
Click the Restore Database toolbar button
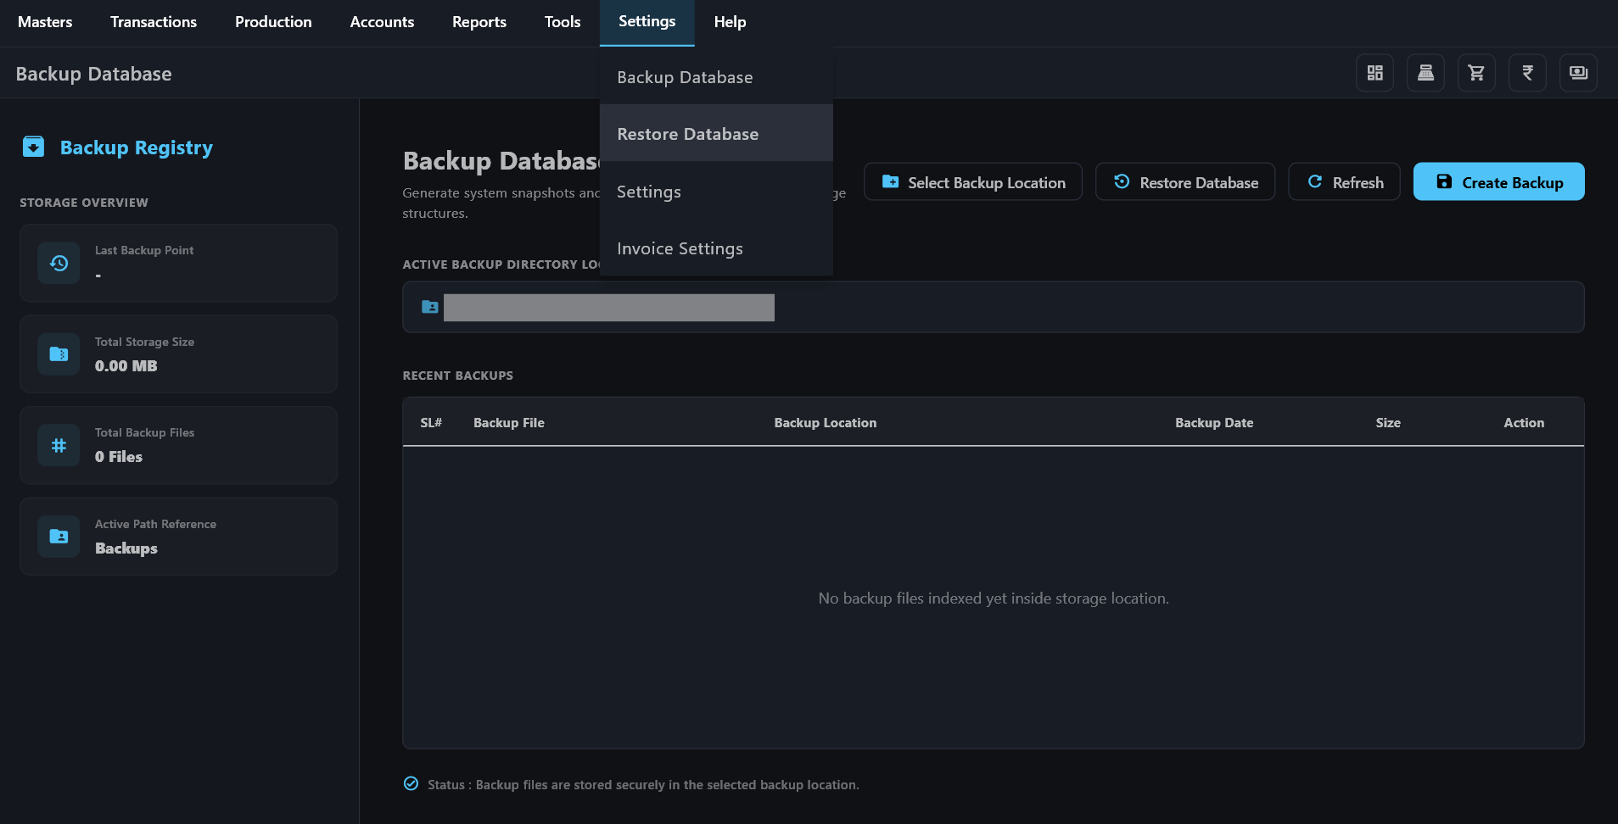click(x=1185, y=182)
